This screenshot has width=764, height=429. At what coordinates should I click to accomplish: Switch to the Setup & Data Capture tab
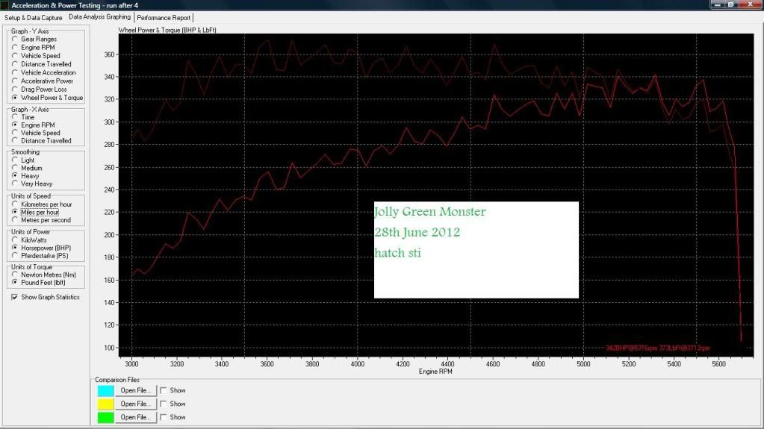coord(33,17)
